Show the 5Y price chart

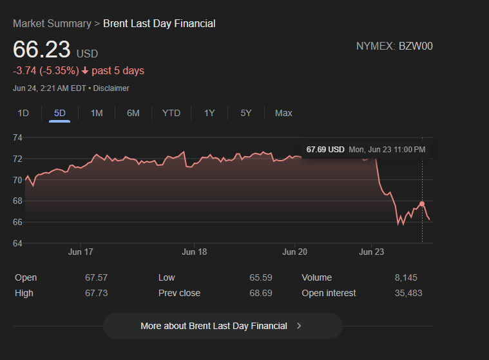246,113
